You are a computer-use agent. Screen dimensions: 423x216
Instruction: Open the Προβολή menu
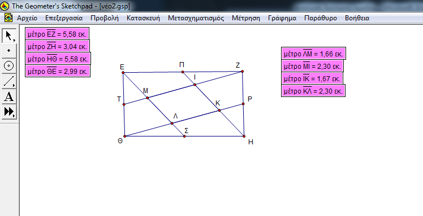[105, 18]
